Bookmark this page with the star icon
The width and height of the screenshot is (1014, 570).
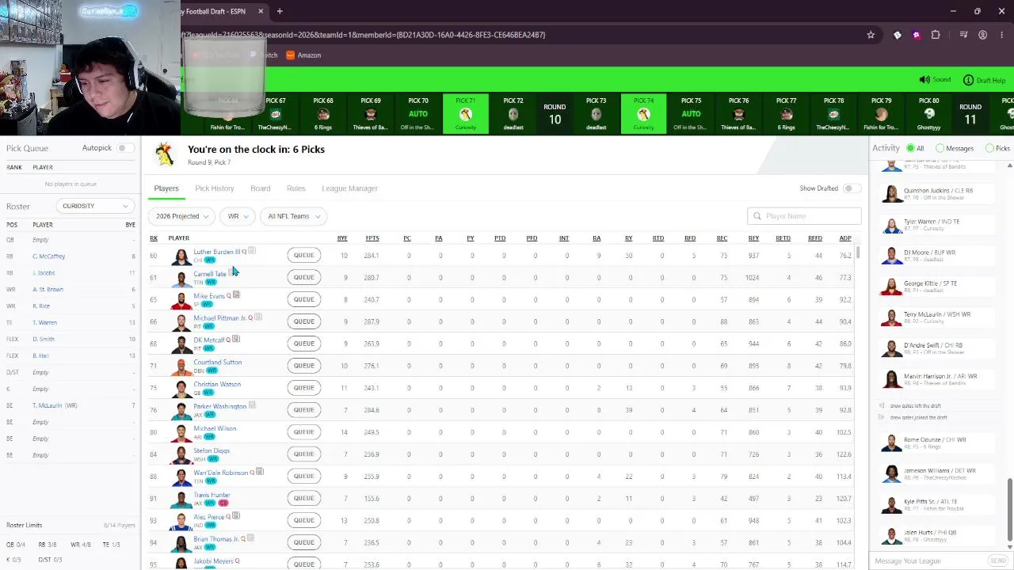(x=871, y=35)
